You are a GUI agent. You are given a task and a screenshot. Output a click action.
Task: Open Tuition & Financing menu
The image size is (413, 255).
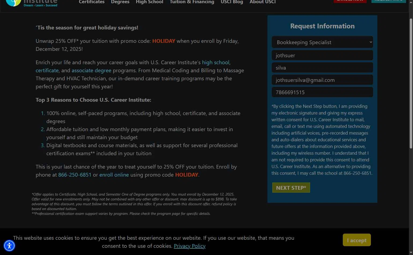(x=192, y=2)
